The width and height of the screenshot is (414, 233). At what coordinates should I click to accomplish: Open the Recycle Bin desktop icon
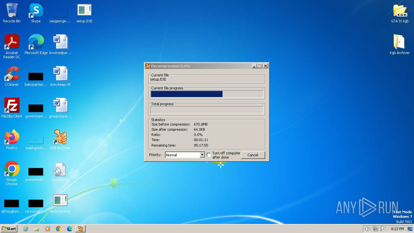(x=12, y=13)
